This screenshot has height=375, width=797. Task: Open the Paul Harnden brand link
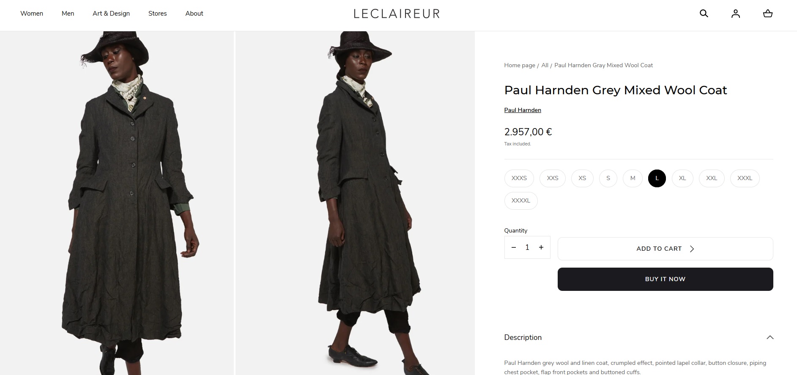(x=523, y=110)
